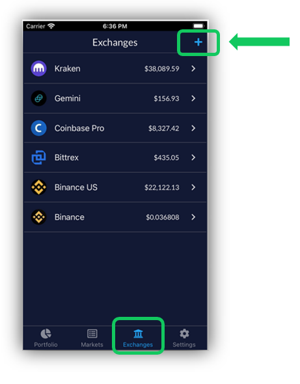Viewport: 300px width, 384px height.
Task: Open the Portfolio tab
Action: coord(46,338)
